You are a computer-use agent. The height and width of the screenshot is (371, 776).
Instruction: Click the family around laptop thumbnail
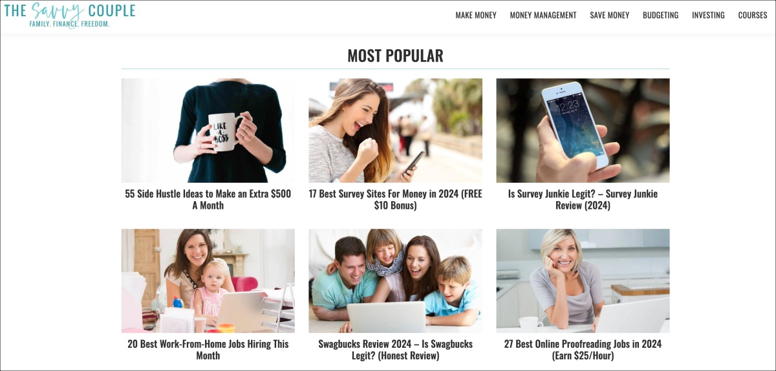(x=395, y=281)
